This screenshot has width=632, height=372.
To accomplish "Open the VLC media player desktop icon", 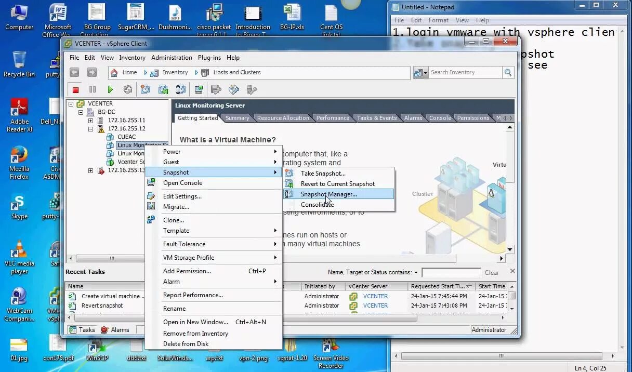I will (19, 257).
